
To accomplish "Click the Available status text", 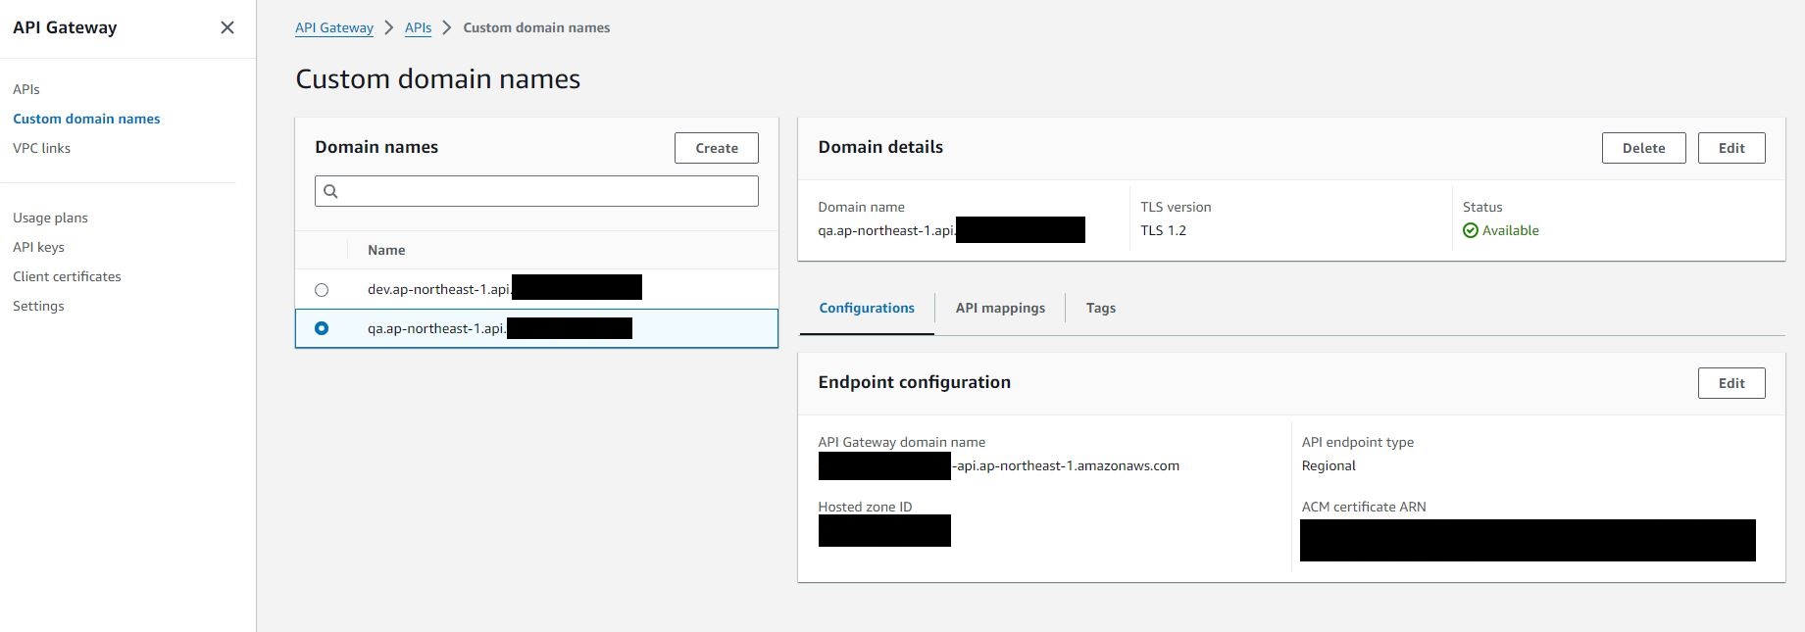I will pos(1510,230).
